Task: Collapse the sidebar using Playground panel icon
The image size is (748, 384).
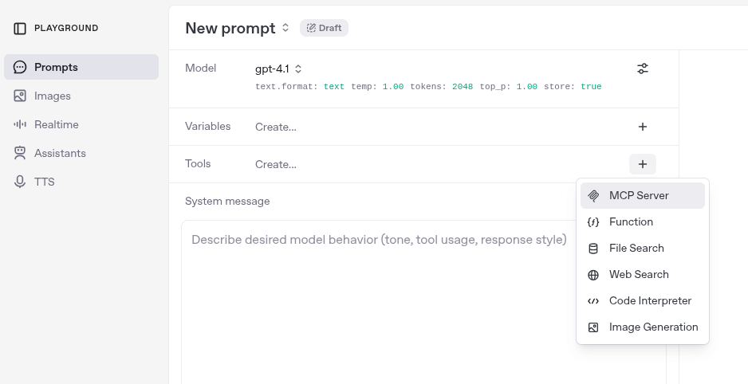Action: tap(20, 29)
